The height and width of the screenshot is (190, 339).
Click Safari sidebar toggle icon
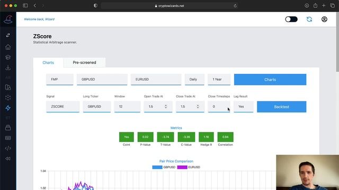(25, 6)
